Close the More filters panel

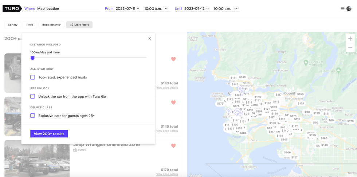(x=150, y=39)
